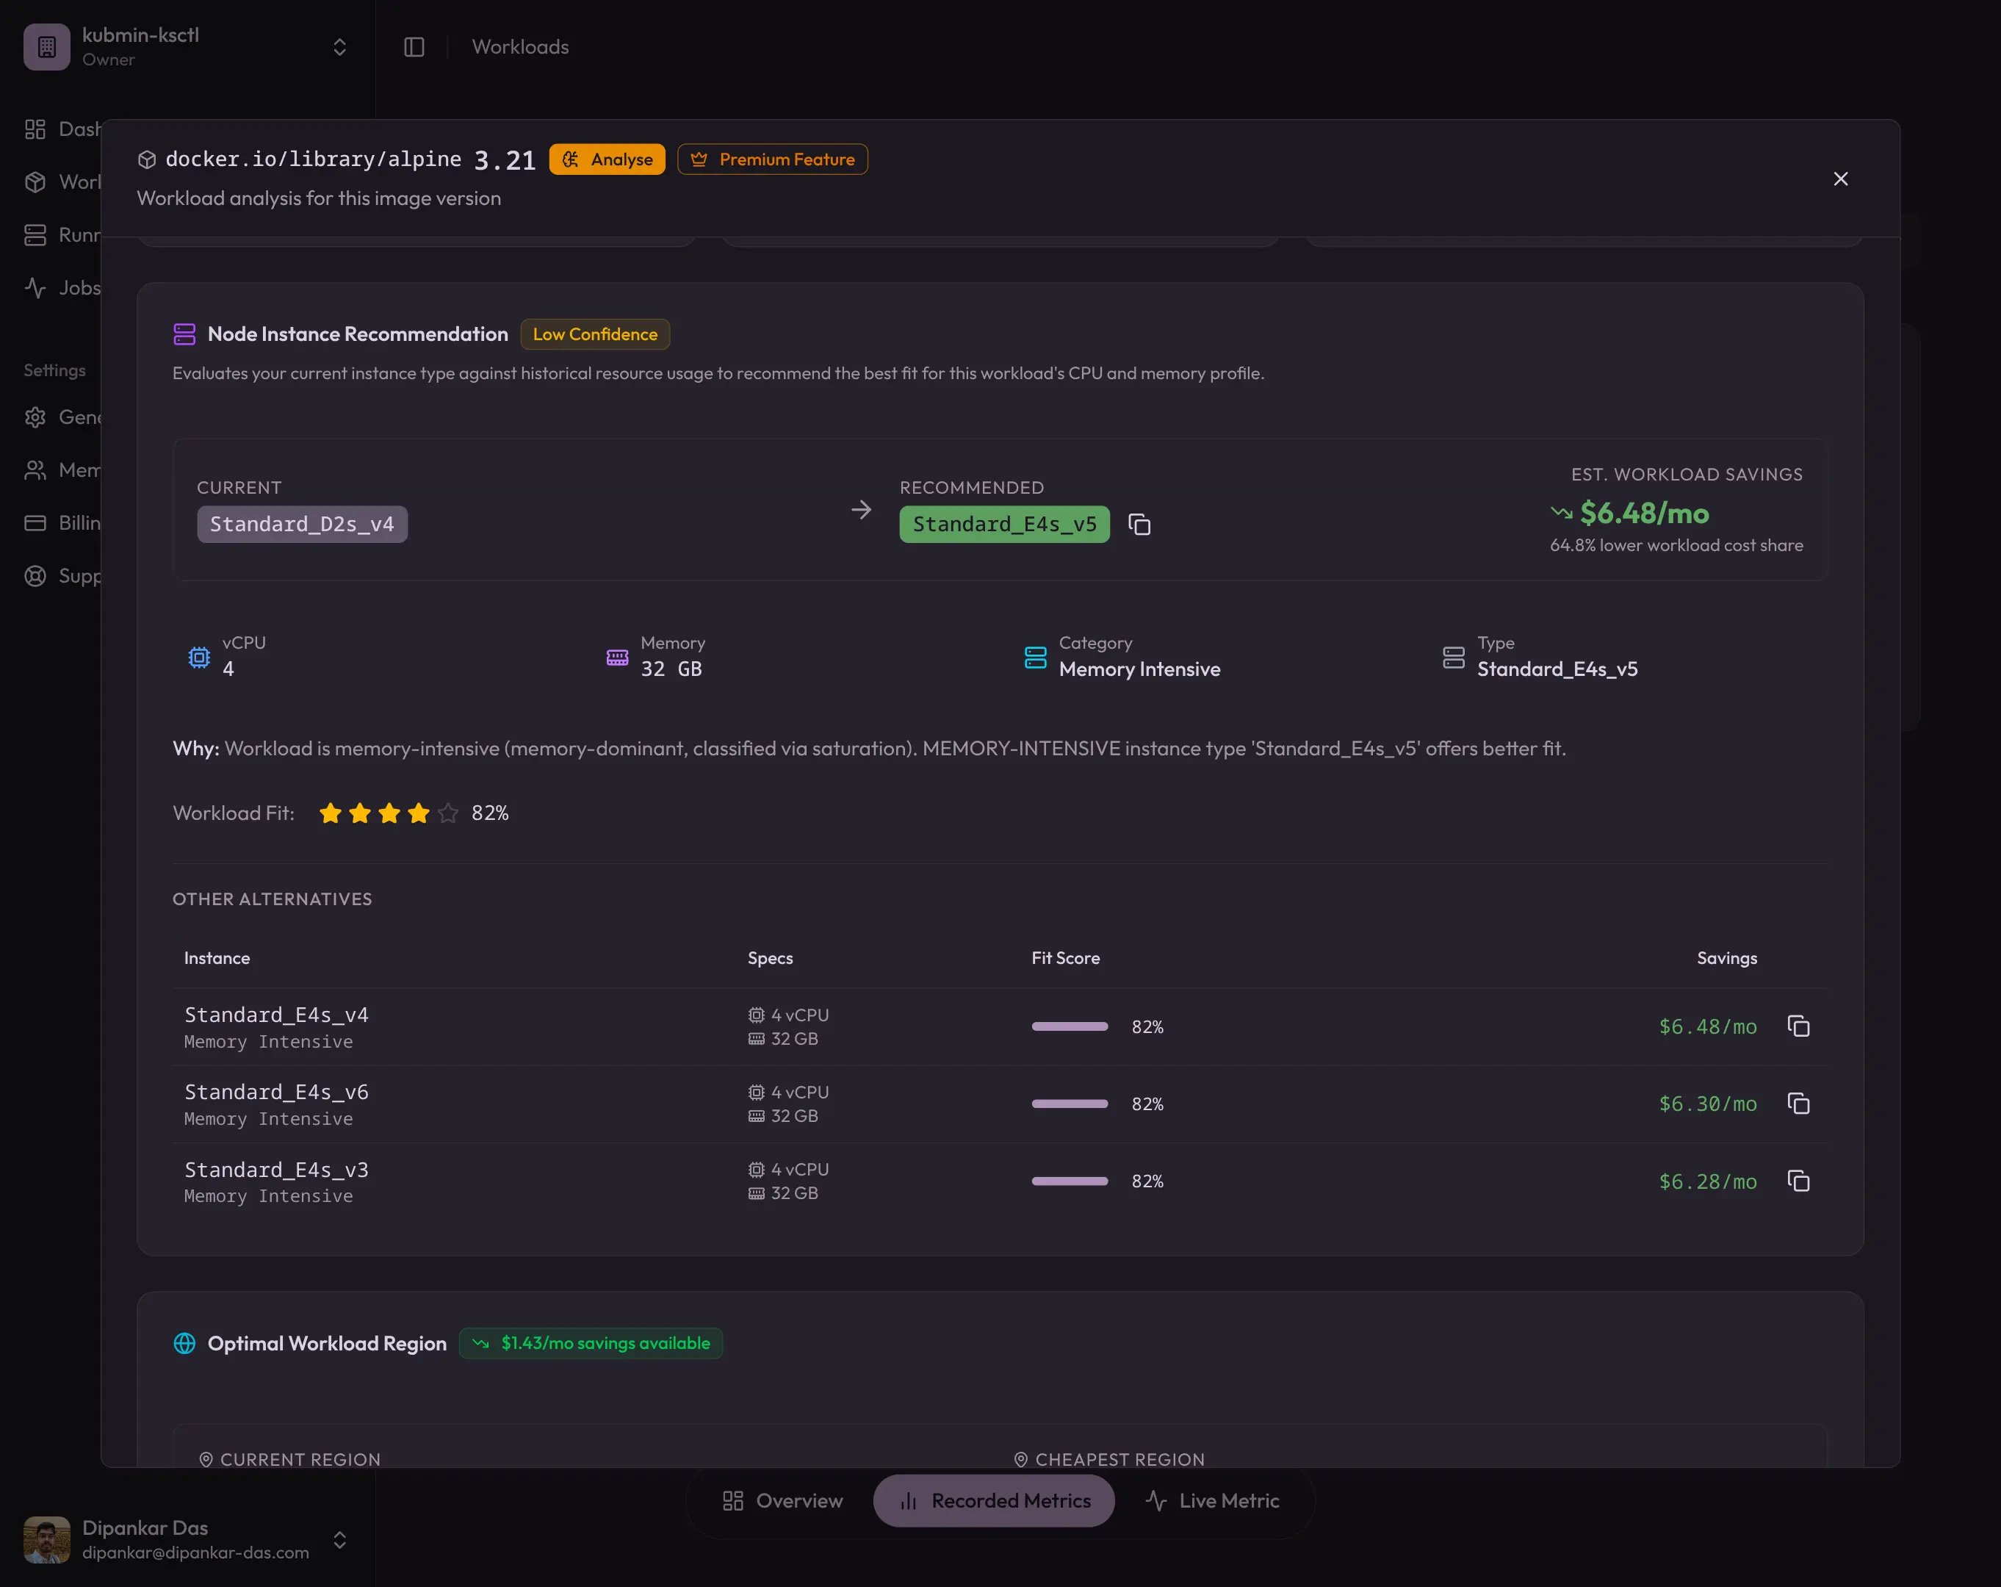The height and width of the screenshot is (1587, 2001).
Task: Click the Analyse button for alpine 3.21
Action: click(606, 159)
